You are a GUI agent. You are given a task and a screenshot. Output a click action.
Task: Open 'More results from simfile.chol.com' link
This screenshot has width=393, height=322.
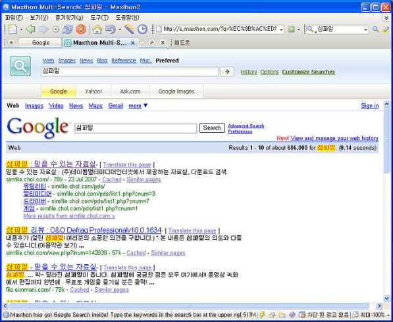tap(69, 216)
